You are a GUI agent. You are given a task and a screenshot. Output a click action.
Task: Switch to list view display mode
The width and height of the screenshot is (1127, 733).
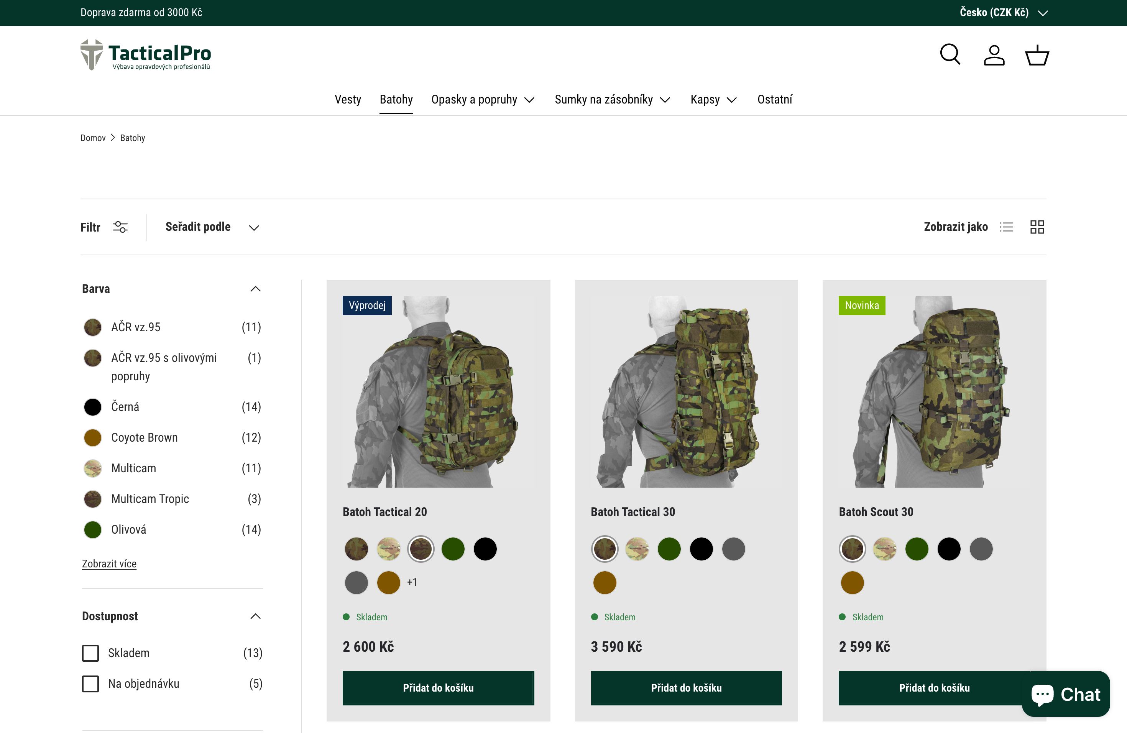(1007, 227)
